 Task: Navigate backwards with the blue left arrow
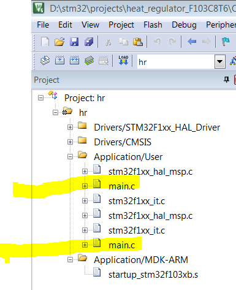(192, 42)
